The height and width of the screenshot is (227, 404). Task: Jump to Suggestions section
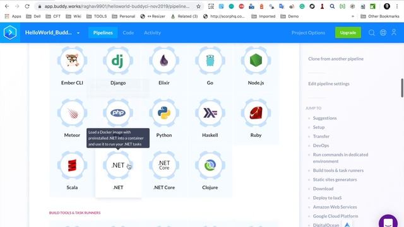click(x=324, y=118)
